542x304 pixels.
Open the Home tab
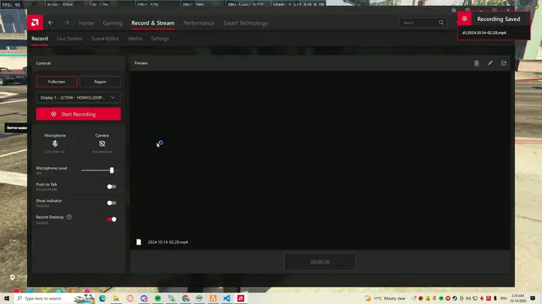click(x=87, y=23)
